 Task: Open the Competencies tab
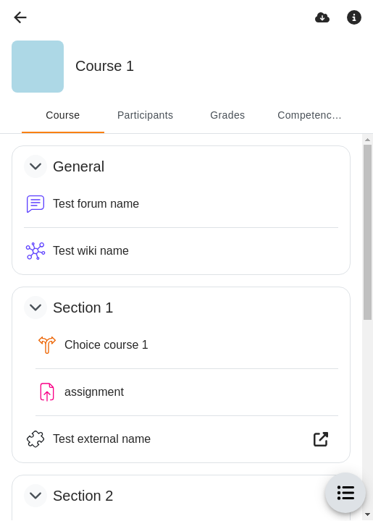tap(309, 115)
